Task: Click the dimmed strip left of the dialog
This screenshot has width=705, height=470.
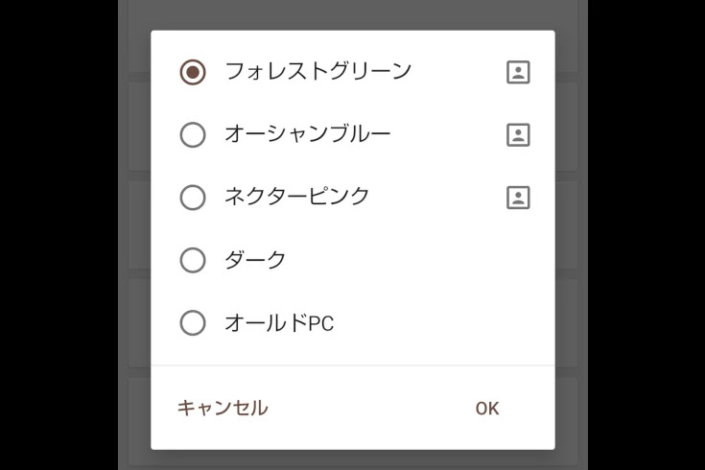Action: (x=134, y=234)
